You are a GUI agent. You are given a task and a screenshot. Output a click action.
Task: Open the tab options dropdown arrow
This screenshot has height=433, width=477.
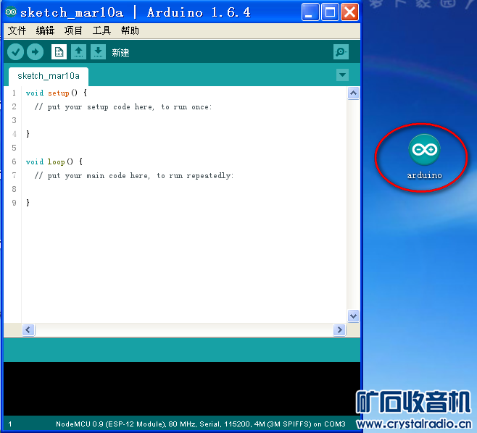pyautogui.click(x=342, y=75)
